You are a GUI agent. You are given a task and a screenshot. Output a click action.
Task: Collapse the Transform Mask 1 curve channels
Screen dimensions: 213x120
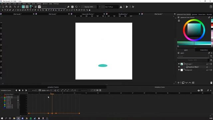pyautogui.click(x=2, y=94)
